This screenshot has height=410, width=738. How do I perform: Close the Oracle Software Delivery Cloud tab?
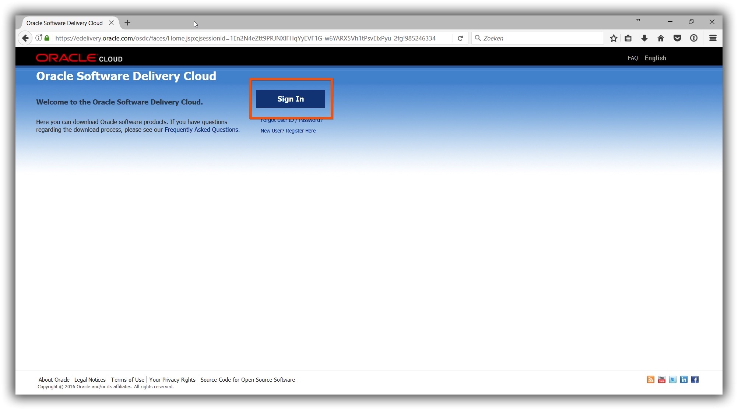tap(111, 23)
